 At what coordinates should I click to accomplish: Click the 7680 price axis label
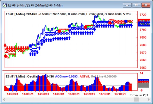(x=143, y=45)
